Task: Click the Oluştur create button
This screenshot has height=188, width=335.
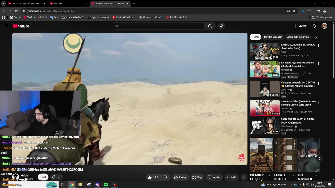Action: (300, 26)
